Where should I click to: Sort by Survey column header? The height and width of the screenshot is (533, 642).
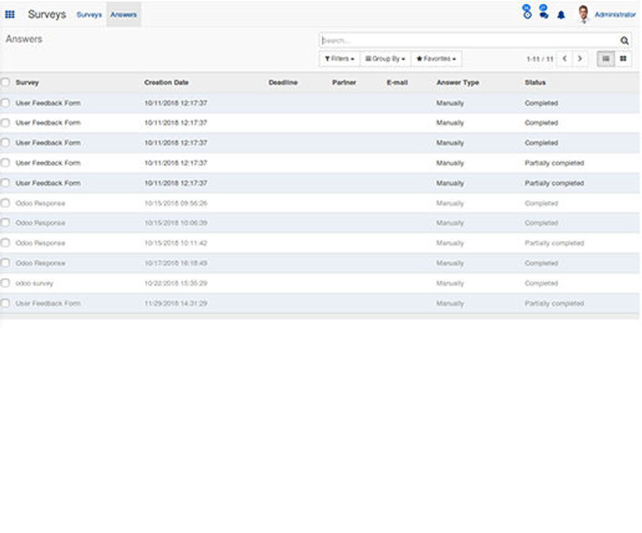[x=27, y=82]
